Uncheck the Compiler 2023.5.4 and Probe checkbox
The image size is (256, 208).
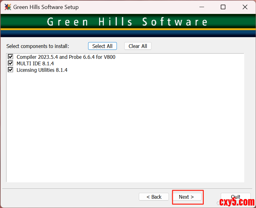[x=11, y=57]
